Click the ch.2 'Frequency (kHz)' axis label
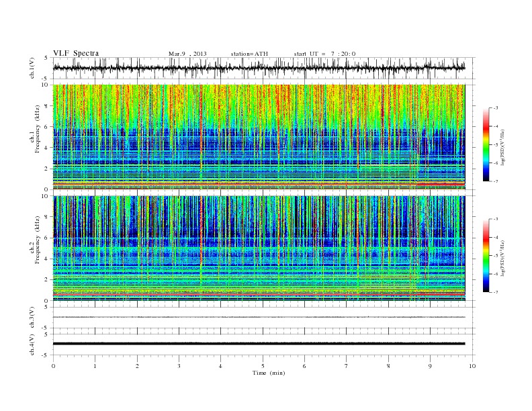The height and width of the screenshot is (411, 532). 38,239
